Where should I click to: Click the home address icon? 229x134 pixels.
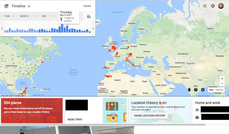[197, 110]
